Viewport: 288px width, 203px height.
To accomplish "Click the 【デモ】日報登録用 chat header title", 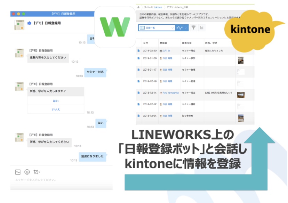I will [47, 23].
